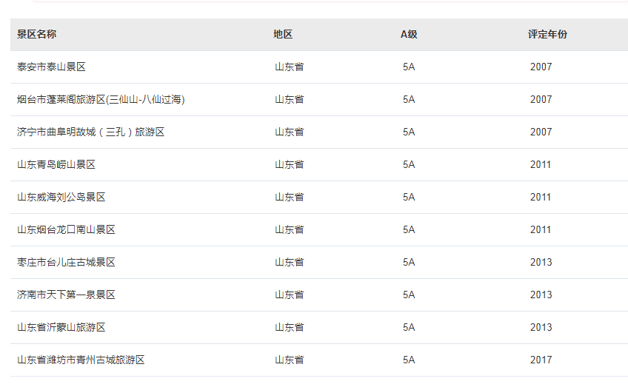Select 济宁市曲阜明故城（三孔）旅游区 row
This screenshot has height=387, width=628.
[x=319, y=132]
